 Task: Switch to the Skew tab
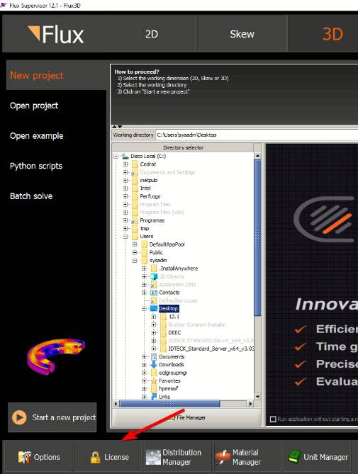pyautogui.click(x=242, y=34)
